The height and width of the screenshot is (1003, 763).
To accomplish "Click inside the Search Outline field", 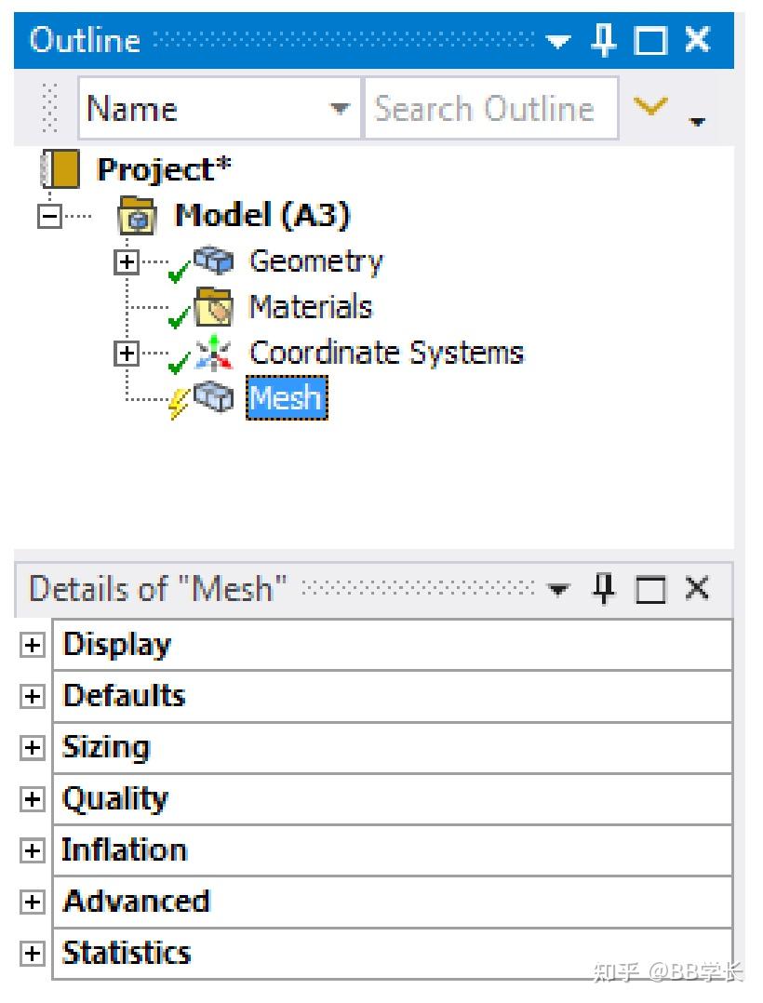I will click(484, 108).
